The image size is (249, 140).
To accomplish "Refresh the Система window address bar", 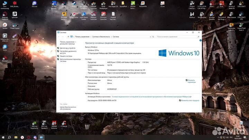I will 153,37.
